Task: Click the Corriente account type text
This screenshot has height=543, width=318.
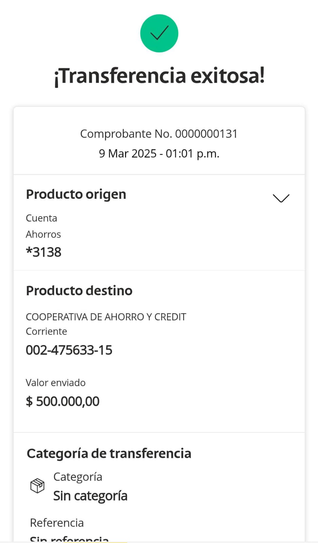Action: coord(46,331)
